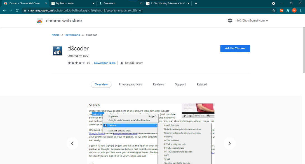Screen dimensions: 305x164
Task: Select the Support tab
Action: tap(180, 84)
